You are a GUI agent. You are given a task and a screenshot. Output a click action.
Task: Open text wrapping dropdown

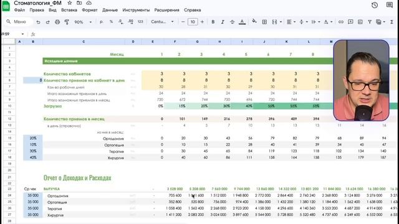point(315,22)
